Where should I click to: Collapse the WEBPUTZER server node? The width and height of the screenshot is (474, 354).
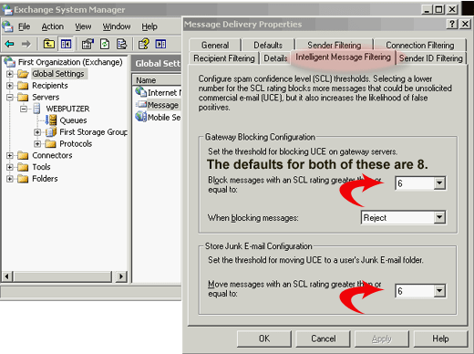click(x=24, y=109)
